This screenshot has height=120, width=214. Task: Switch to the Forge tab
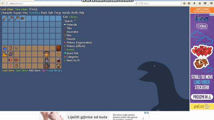click(x=58, y=13)
